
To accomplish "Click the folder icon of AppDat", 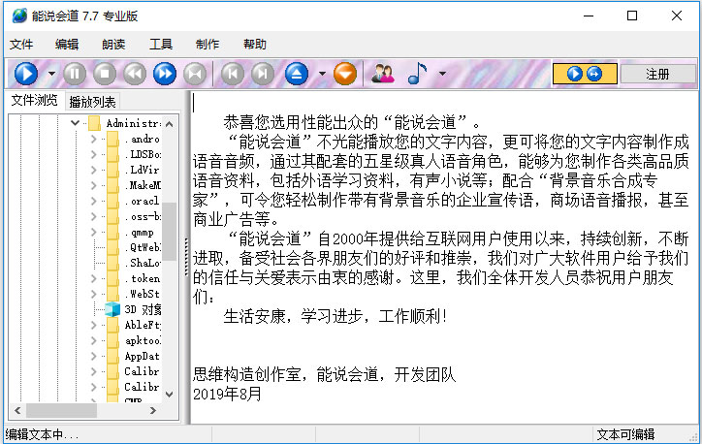I will [x=112, y=357].
